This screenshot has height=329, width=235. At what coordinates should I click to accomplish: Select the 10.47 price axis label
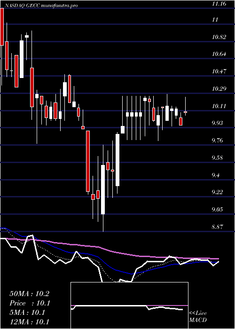tap(219, 71)
